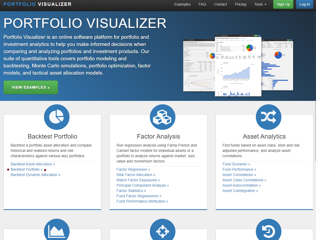
Task: Open Asset Class Correlations link
Action: (x=244, y=180)
